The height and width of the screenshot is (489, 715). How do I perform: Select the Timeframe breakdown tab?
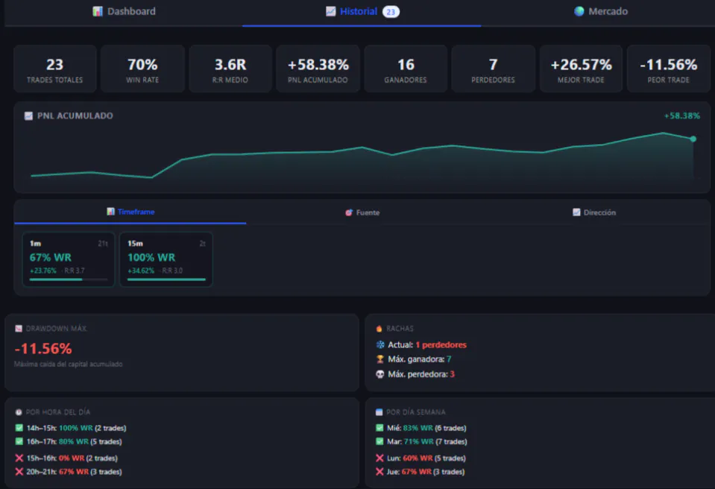130,212
